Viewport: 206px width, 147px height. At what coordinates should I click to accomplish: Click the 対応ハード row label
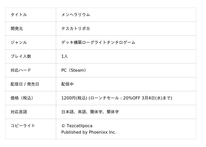pos(21,70)
